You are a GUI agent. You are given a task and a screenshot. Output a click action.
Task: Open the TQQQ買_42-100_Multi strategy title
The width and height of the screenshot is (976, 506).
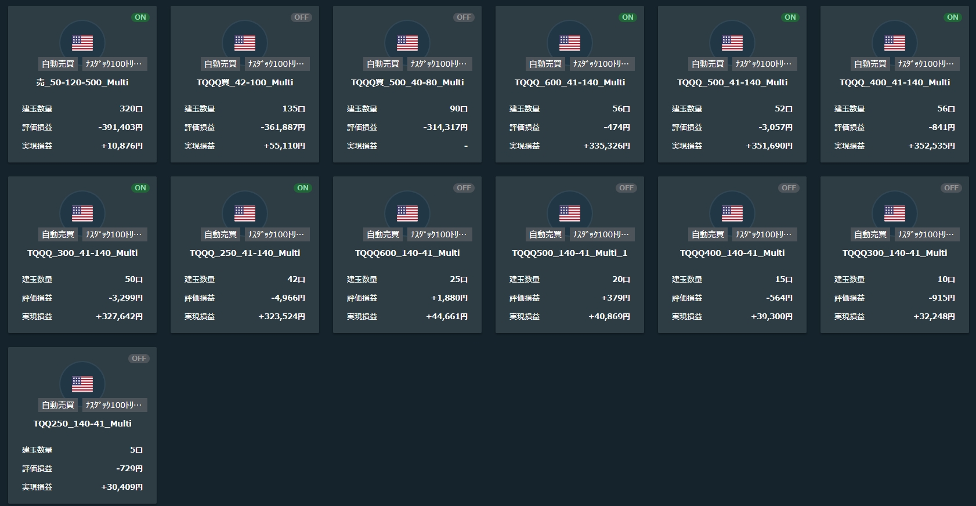[245, 82]
